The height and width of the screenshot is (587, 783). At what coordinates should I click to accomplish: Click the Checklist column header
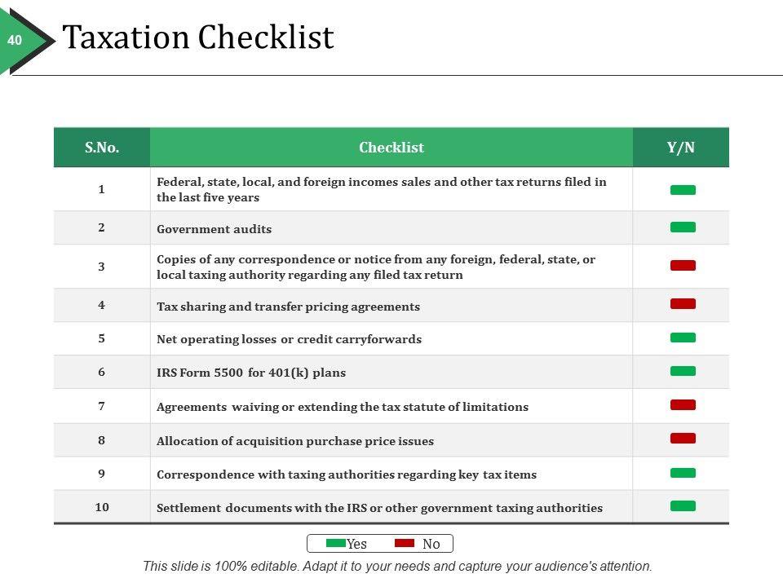tap(391, 148)
